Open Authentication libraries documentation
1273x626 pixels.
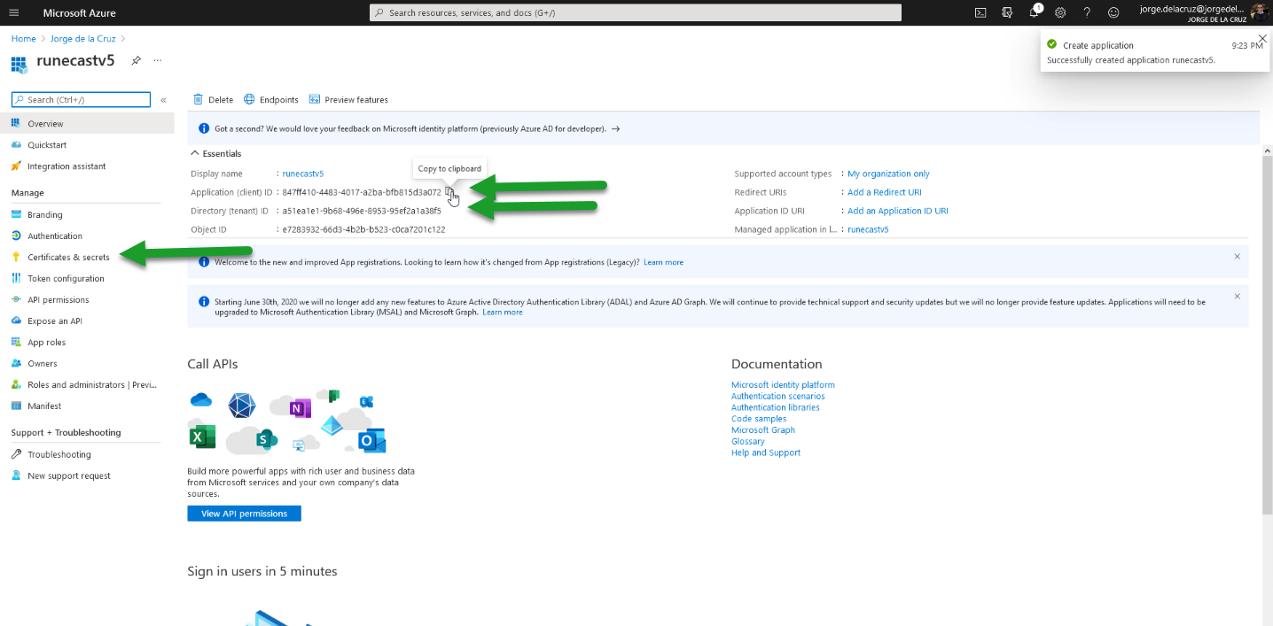click(x=776, y=408)
